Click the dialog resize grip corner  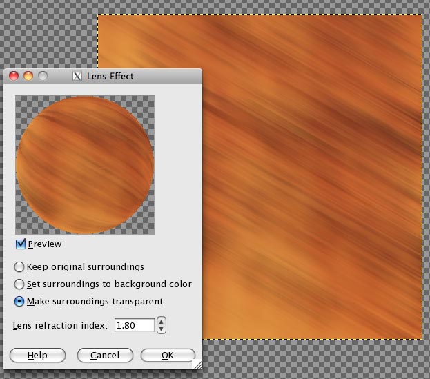pos(197,364)
